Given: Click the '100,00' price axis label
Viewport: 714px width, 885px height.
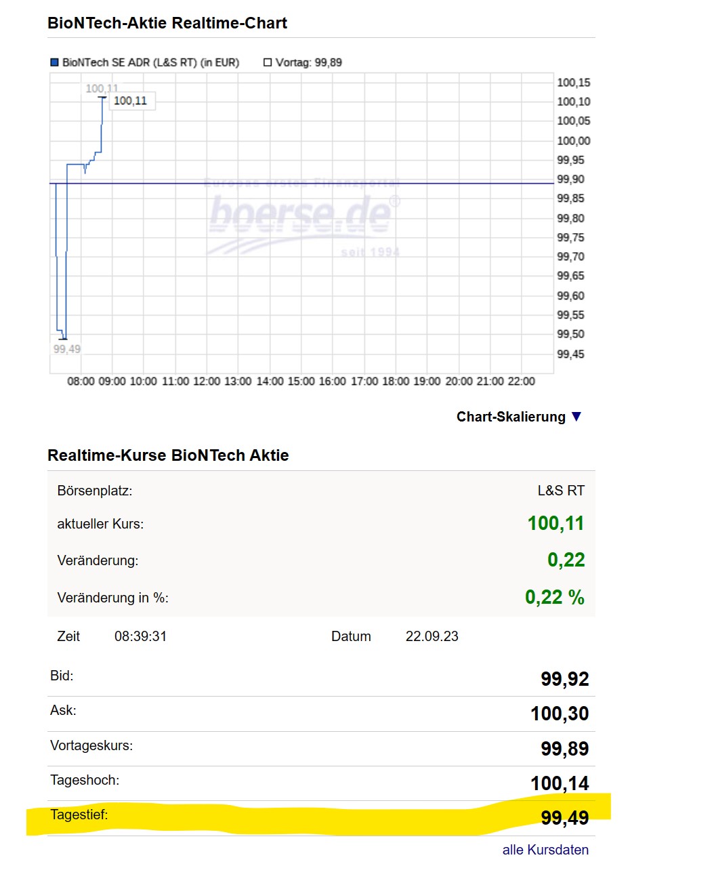Looking at the screenshot, I should point(574,141).
